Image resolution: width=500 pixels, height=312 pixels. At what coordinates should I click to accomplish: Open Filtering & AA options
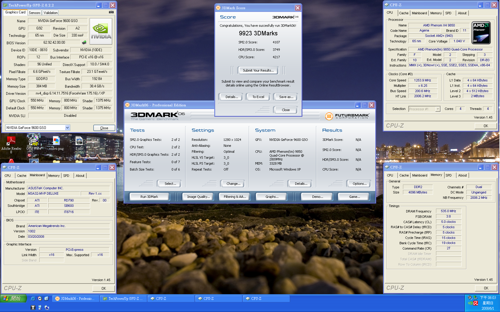[x=235, y=197]
